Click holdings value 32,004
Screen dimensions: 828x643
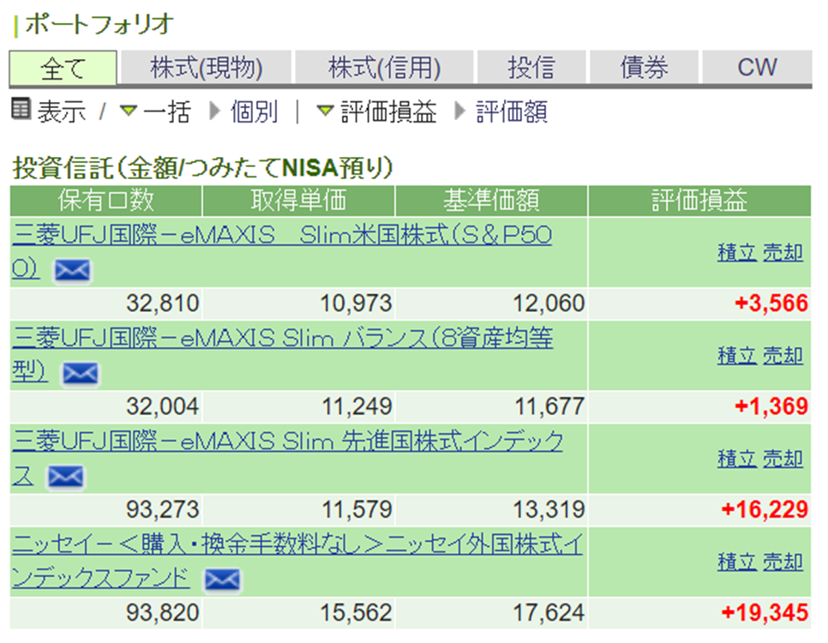click(x=163, y=407)
